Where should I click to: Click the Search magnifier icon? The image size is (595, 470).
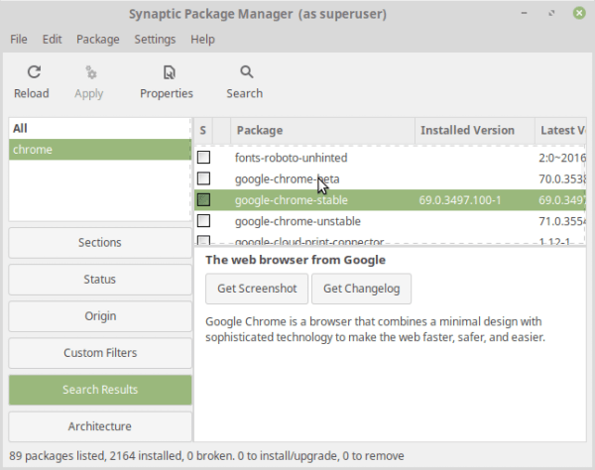coord(247,72)
